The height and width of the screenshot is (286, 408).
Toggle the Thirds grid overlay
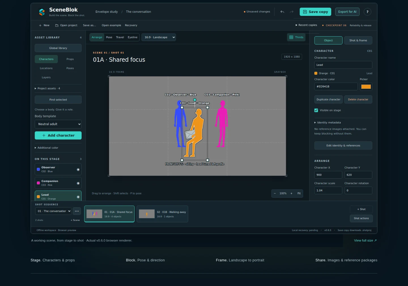[296, 37]
